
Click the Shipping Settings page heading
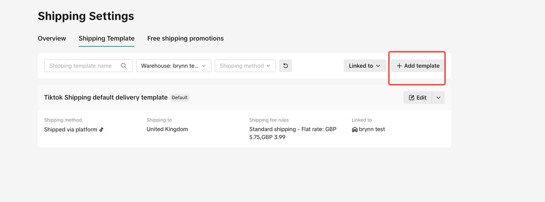[x=86, y=16]
